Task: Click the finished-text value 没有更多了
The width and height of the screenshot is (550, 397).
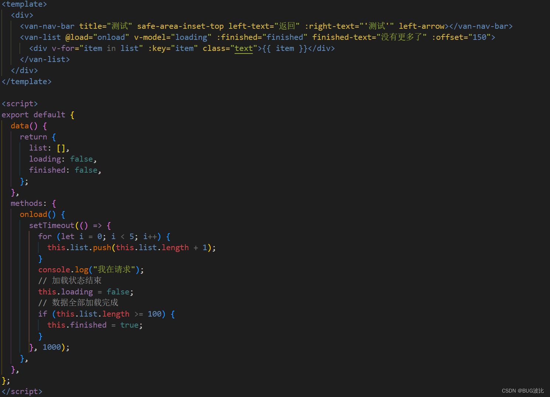Action: click(401, 37)
